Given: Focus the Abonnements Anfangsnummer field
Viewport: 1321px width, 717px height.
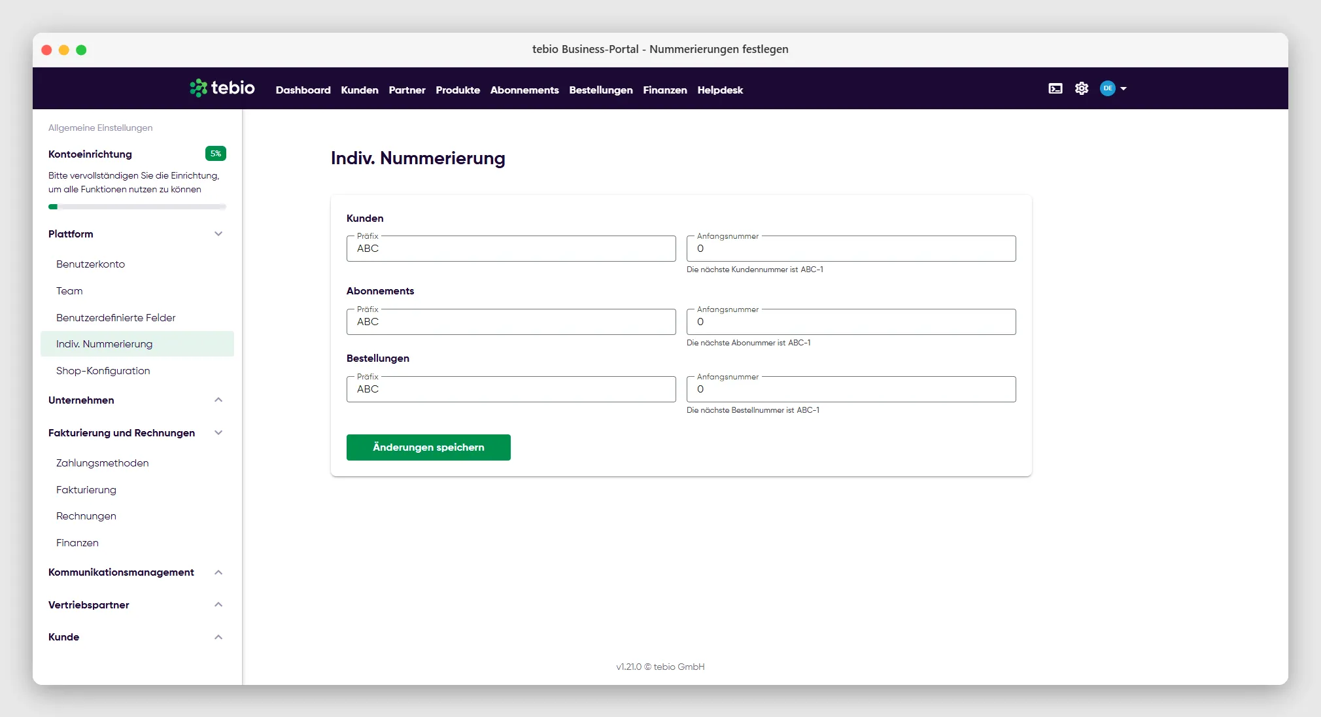Looking at the screenshot, I should (851, 322).
